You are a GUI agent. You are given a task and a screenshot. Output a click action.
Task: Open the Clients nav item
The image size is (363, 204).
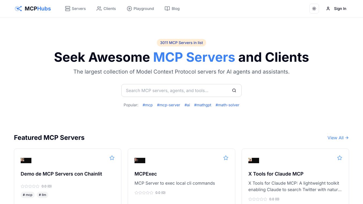(x=106, y=9)
